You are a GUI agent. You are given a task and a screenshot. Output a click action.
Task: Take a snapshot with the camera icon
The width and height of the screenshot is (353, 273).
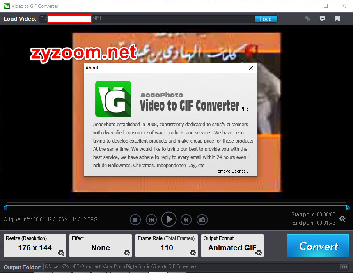(202, 220)
